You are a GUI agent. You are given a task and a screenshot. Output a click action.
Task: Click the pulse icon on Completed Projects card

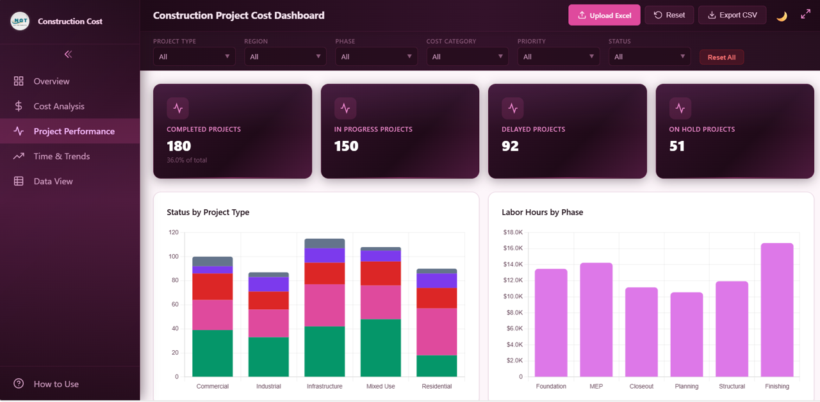click(177, 108)
